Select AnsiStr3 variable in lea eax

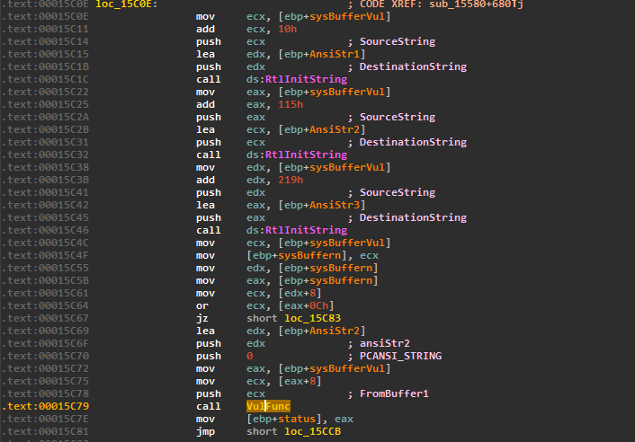click(335, 205)
